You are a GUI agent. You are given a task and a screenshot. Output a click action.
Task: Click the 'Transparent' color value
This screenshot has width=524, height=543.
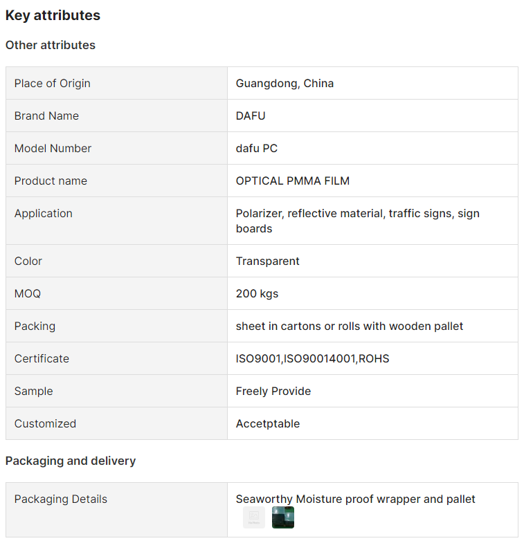268,261
